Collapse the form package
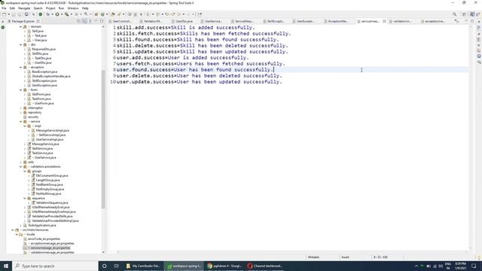482x271 pixels. click(x=21, y=90)
